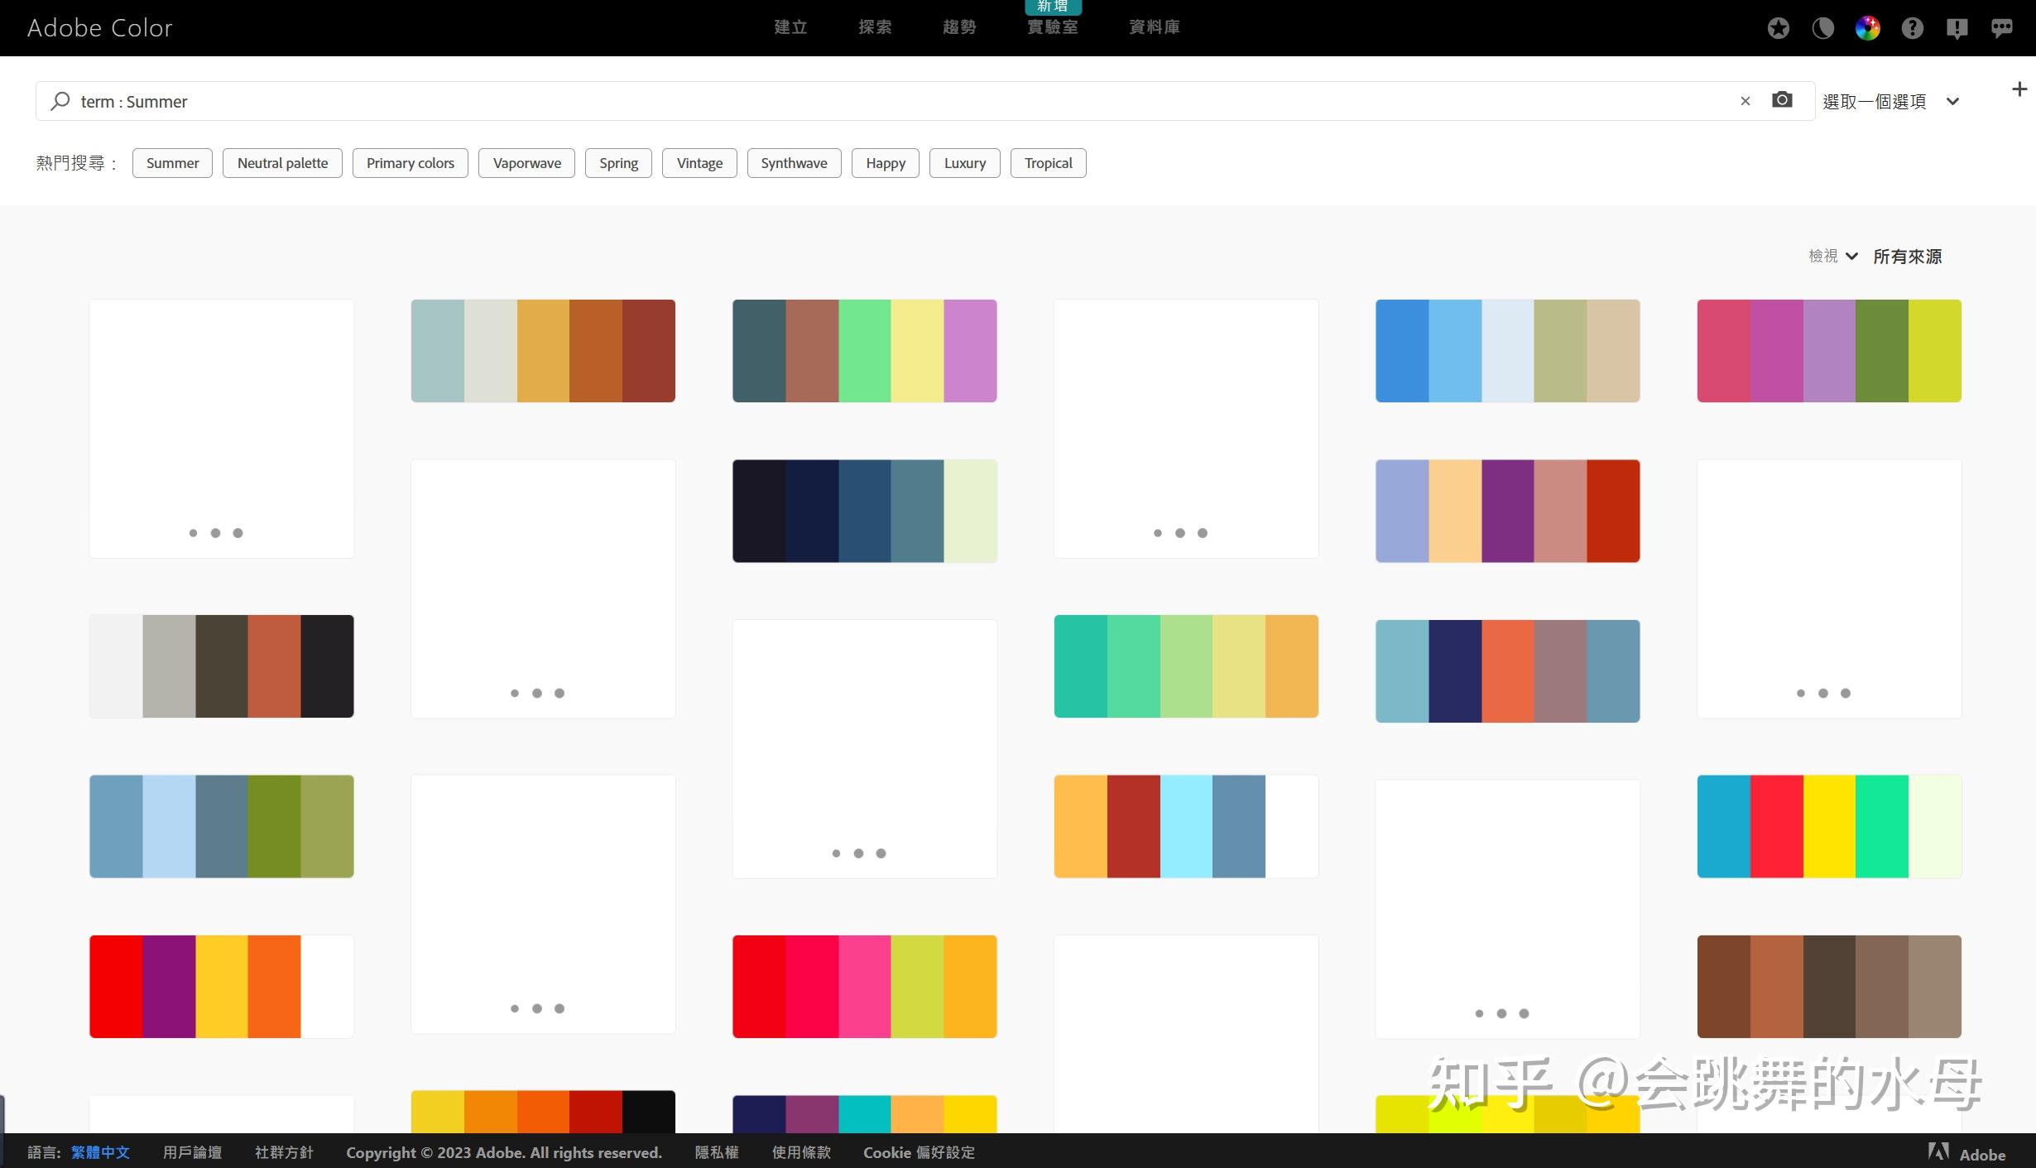Pick the bright green swatch in teal-brown-pink palette
Viewport: 2036px width, 1168px height.
[x=865, y=351]
